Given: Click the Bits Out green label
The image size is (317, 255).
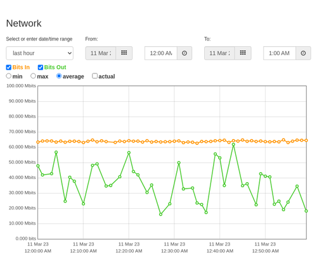Looking at the screenshot, I should pos(55,67).
